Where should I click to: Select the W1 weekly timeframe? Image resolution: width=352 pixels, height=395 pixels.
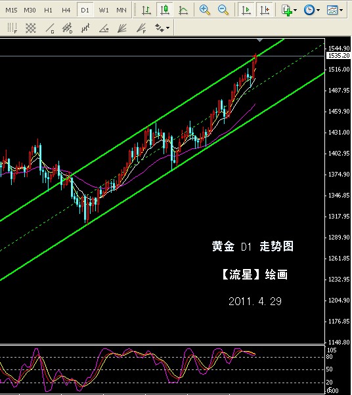(x=104, y=10)
